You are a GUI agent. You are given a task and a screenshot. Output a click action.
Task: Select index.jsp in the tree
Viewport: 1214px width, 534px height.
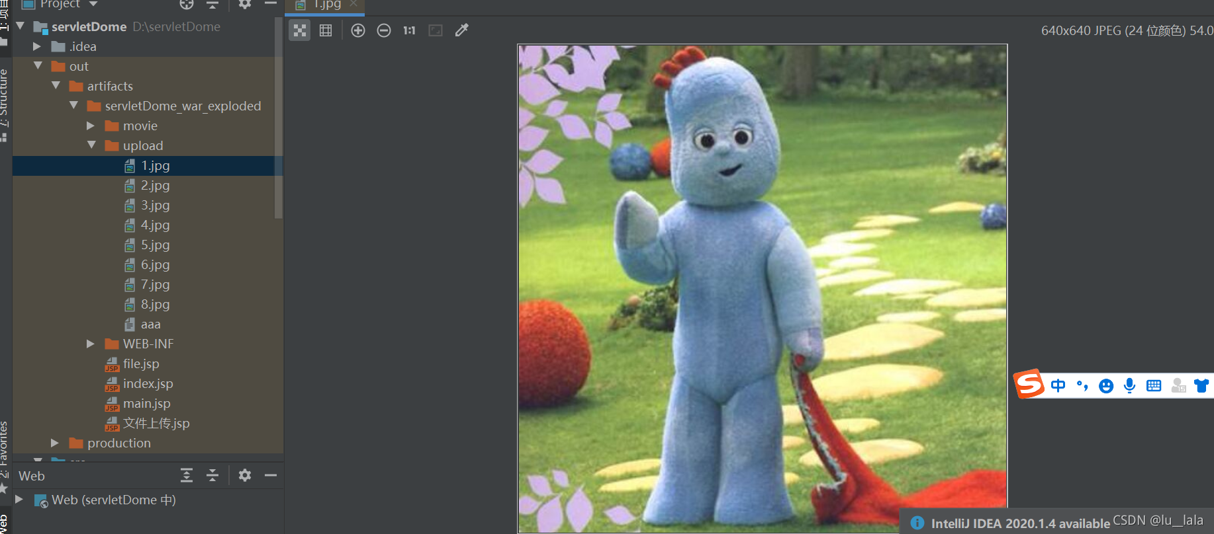pyautogui.click(x=148, y=384)
